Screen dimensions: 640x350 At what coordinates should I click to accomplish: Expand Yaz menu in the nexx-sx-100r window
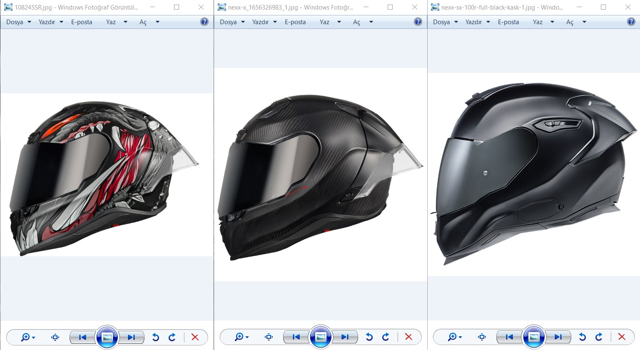pos(543,22)
